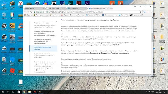This screenshot has height=94, width=168.
Task: Open the Яндекс bookmark
Action: [x=65, y=15]
